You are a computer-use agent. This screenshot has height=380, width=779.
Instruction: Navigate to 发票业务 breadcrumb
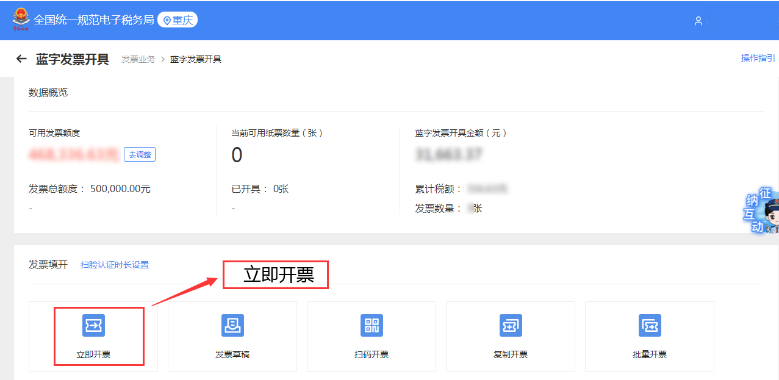138,59
